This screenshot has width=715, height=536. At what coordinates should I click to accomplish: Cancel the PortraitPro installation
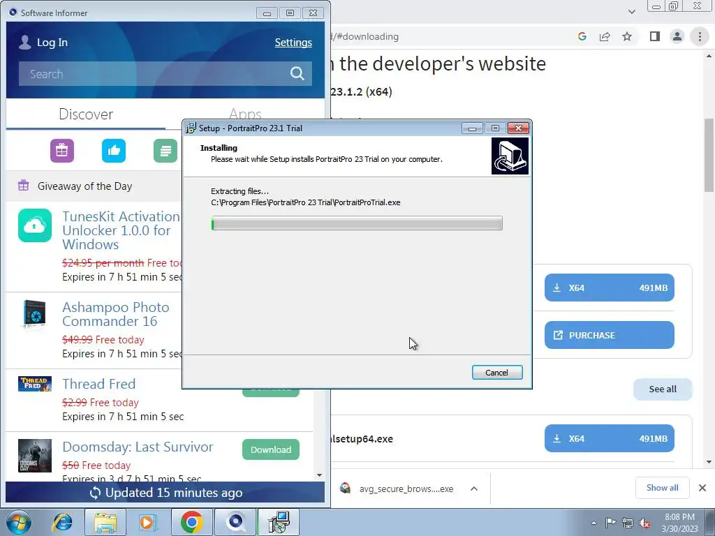pos(496,373)
